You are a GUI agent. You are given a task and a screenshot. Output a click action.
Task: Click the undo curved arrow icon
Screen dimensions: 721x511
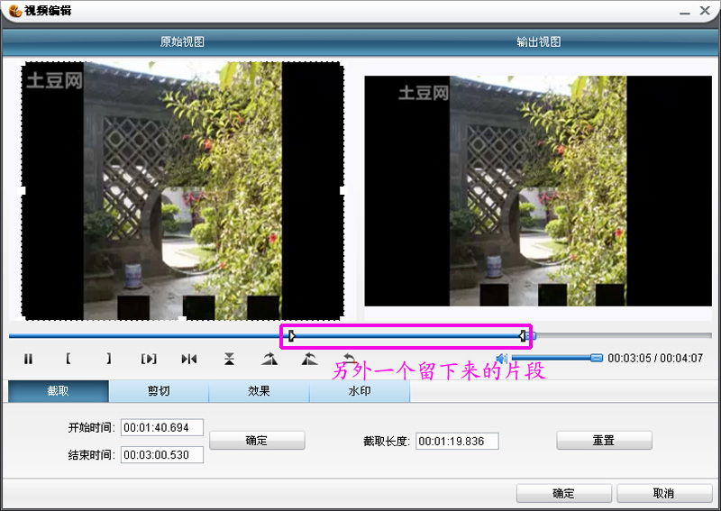coord(350,358)
